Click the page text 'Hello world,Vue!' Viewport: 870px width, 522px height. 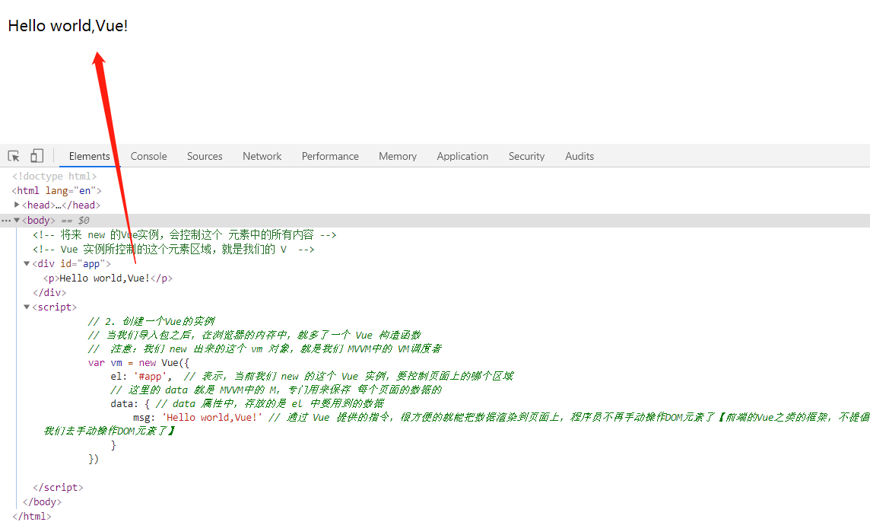[68, 26]
